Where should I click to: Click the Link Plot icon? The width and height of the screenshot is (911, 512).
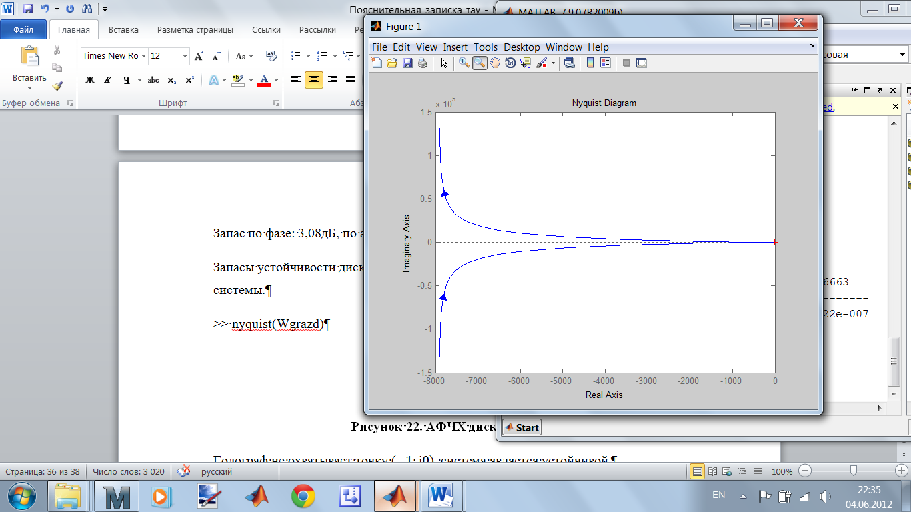tap(570, 63)
